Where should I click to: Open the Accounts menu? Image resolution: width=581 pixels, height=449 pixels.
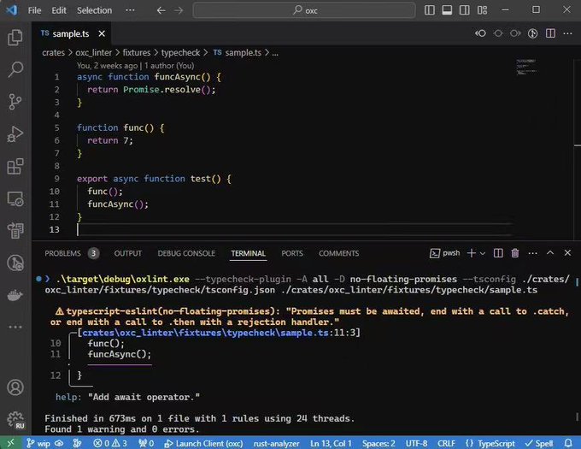tap(15, 387)
